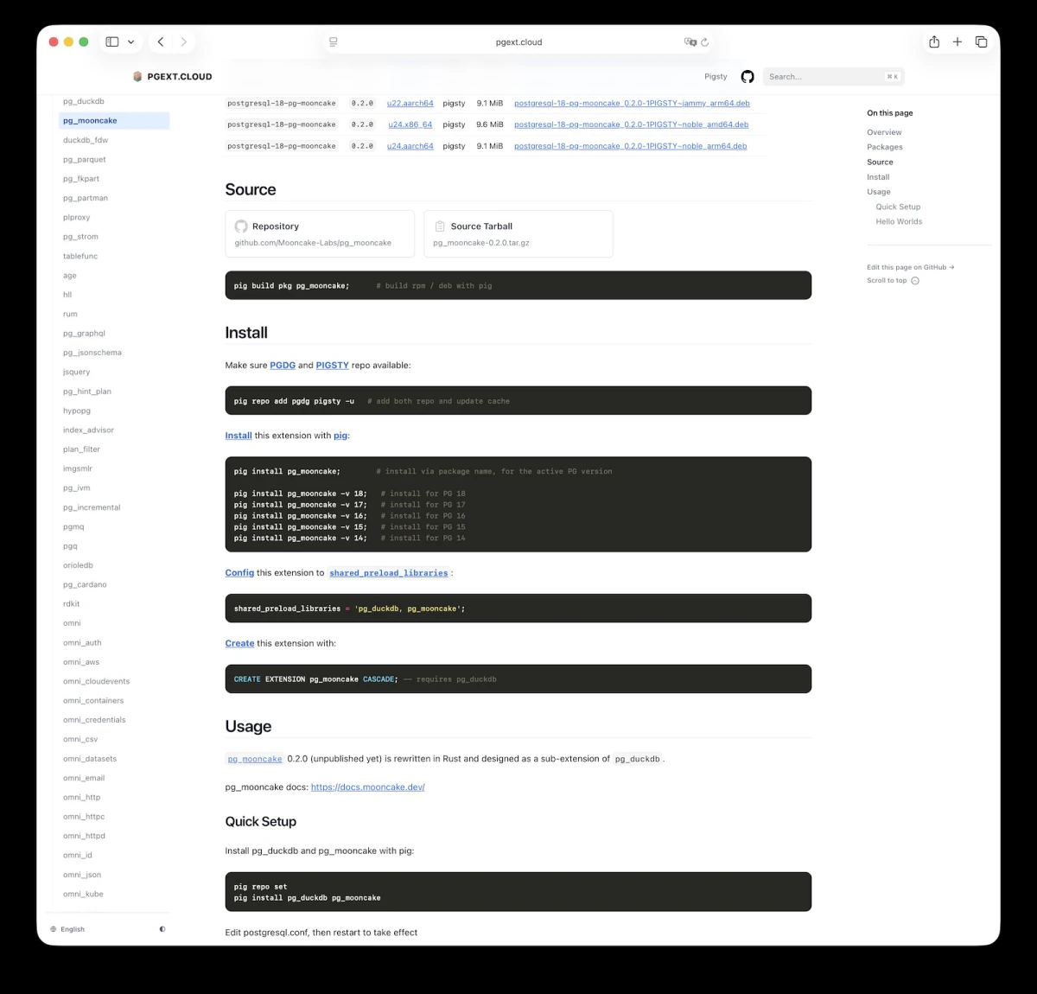1037x994 pixels.
Task: Go back with the browser back arrow
Action: pyautogui.click(x=161, y=41)
